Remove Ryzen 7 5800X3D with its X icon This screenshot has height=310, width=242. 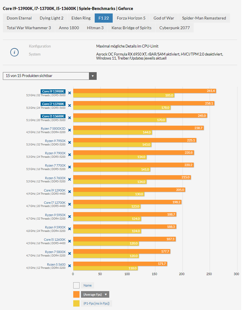pyautogui.click(x=70, y=130)
